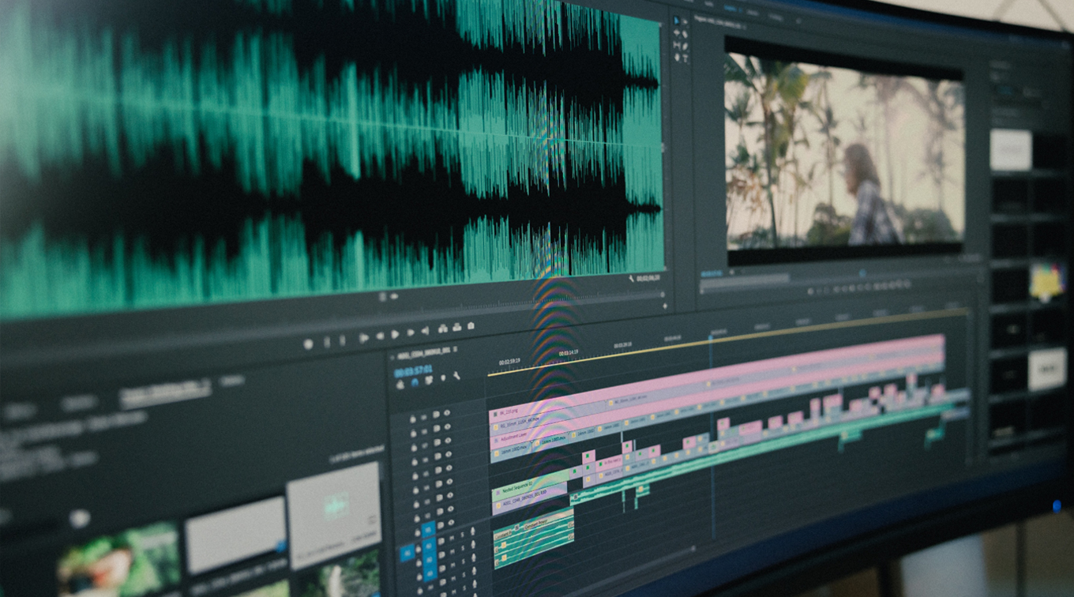Click Drag Audio Only icon below waveform
This screenshot has height=597, width=1074.
tap(394, 296)
